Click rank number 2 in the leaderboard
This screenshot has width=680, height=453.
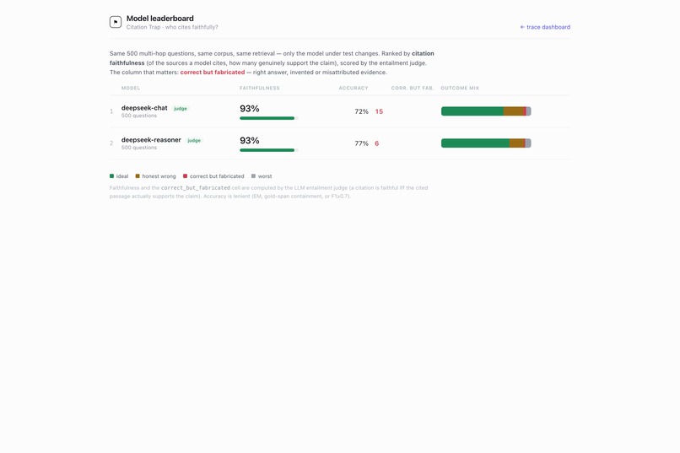[111, 143]
